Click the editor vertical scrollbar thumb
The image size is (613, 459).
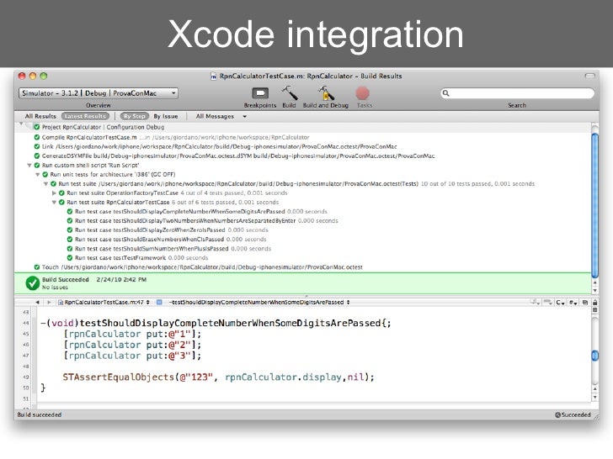pyautogui.click(x=594, y=356)
